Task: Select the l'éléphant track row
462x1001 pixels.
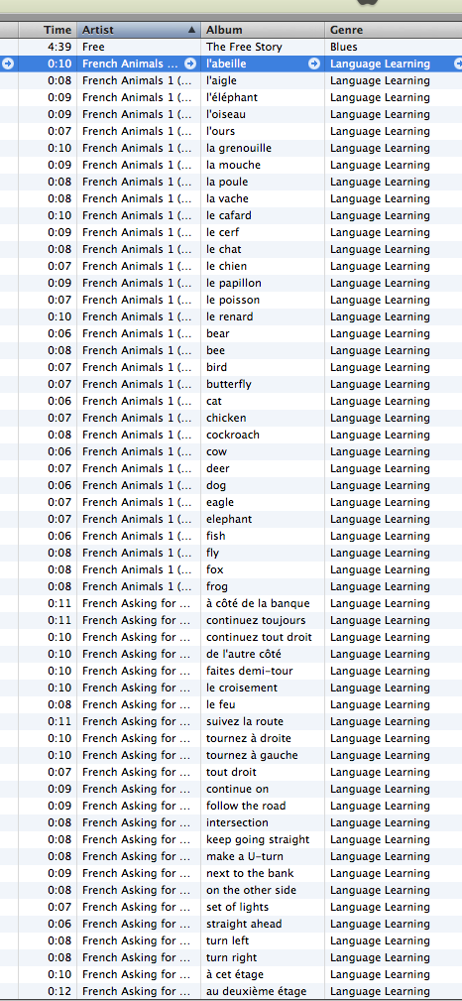Action: (231, 97)
